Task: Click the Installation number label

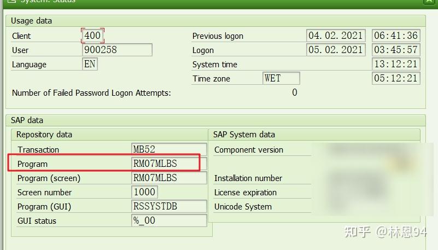Action: pos(248,178)
